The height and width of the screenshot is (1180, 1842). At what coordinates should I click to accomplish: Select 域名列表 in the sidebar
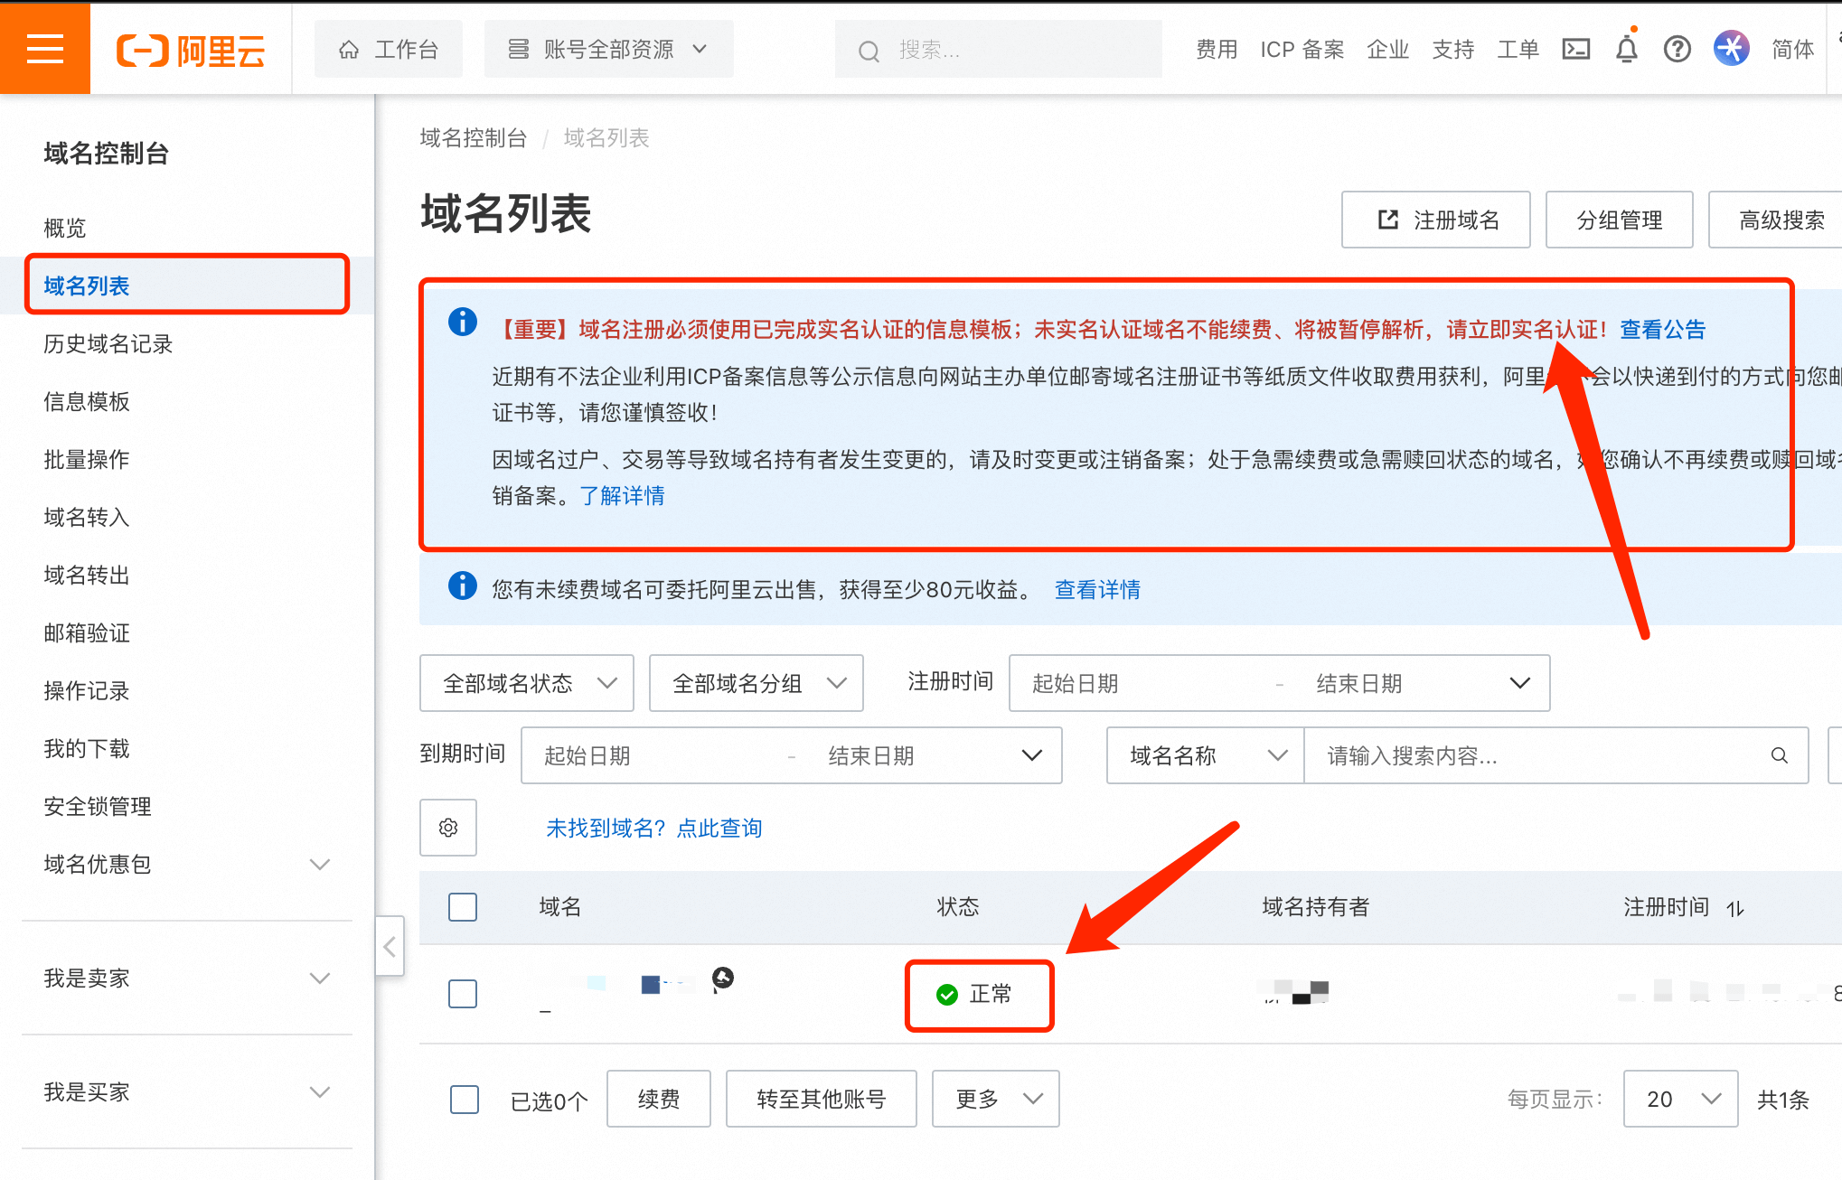187,286
